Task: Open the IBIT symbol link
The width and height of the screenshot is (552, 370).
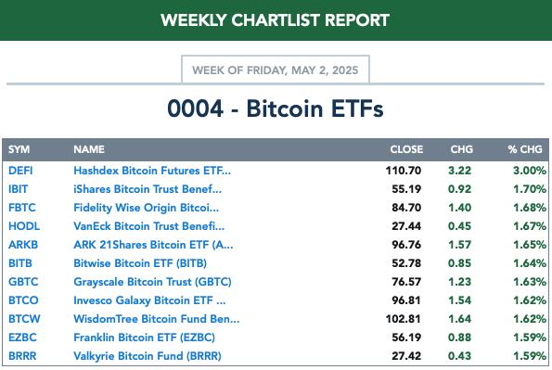Action: [18, 189]
